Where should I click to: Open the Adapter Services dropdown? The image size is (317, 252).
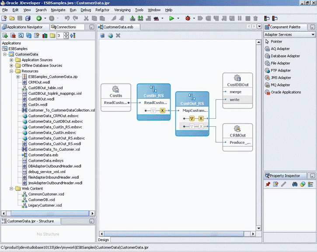[313, 35]
